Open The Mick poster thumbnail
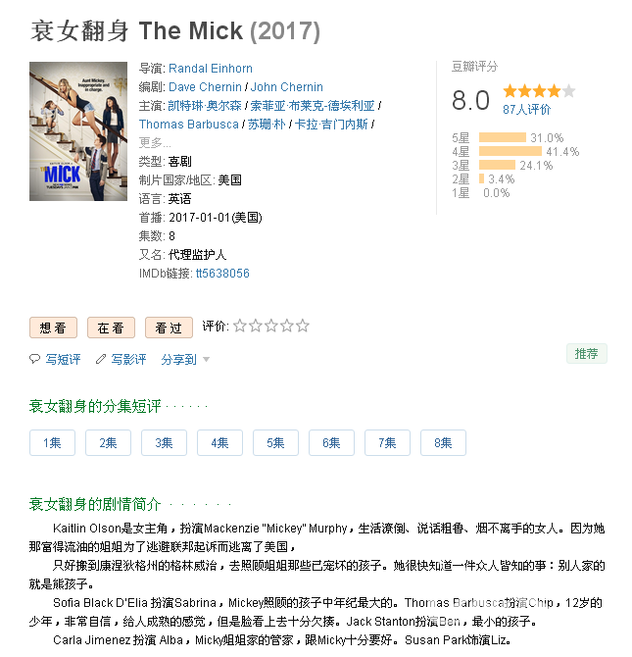This screenshot has width=632, height=657. coord(78,131)
